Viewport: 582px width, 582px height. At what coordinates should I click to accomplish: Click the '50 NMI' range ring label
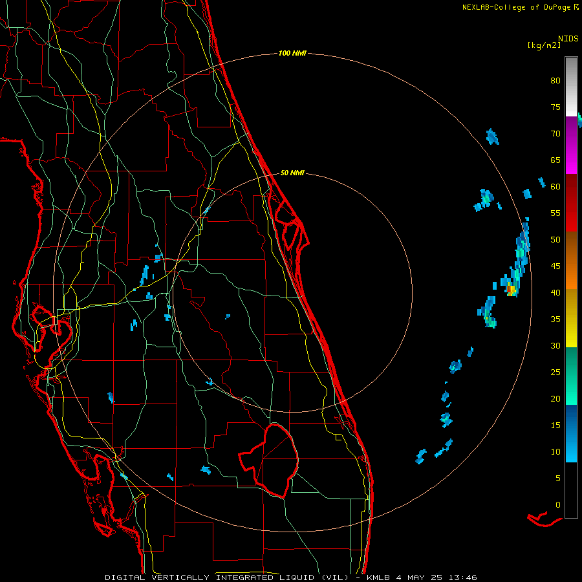[x=292, y=173]
